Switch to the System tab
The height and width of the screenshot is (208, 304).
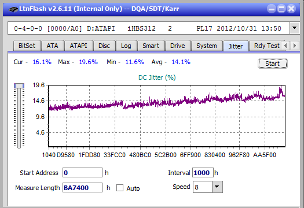pyautogui.click(x=207, y=46)
